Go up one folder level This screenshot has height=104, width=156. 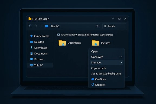click(41, 26)
